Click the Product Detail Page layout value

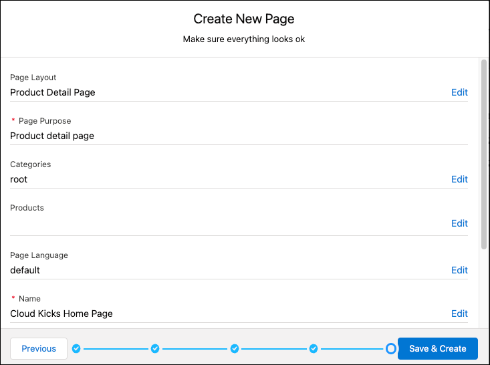(53, 92)
